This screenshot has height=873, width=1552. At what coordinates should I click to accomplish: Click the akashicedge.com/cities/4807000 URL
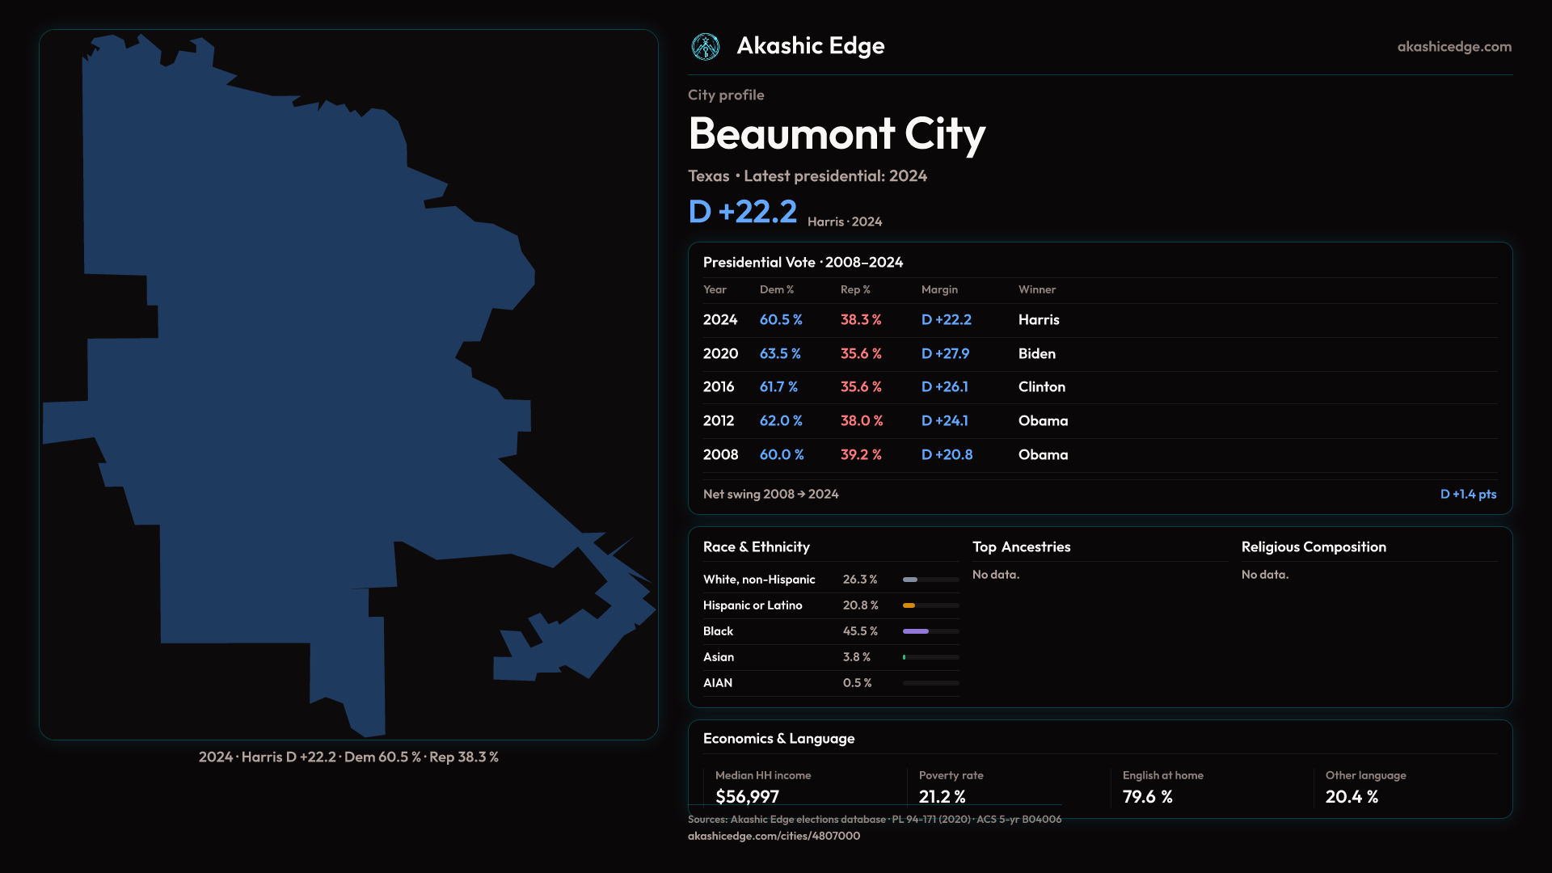click(774, 836)
